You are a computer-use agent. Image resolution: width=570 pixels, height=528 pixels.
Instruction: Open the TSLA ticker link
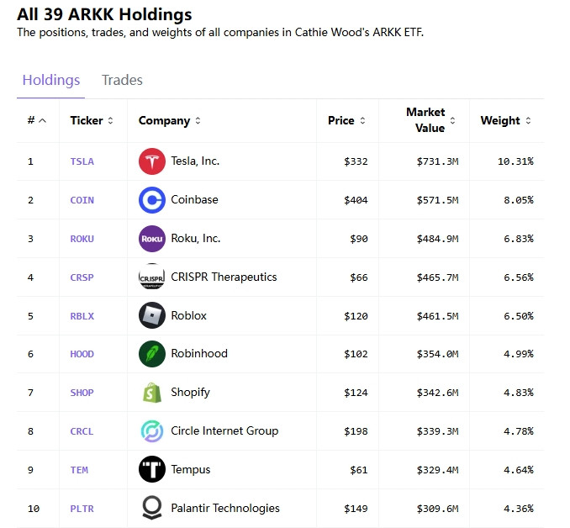[82, 161]
